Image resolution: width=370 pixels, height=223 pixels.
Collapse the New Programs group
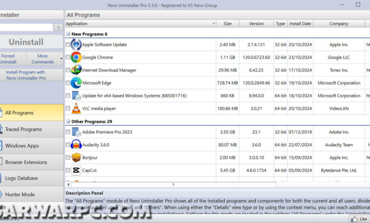point(68,34)
